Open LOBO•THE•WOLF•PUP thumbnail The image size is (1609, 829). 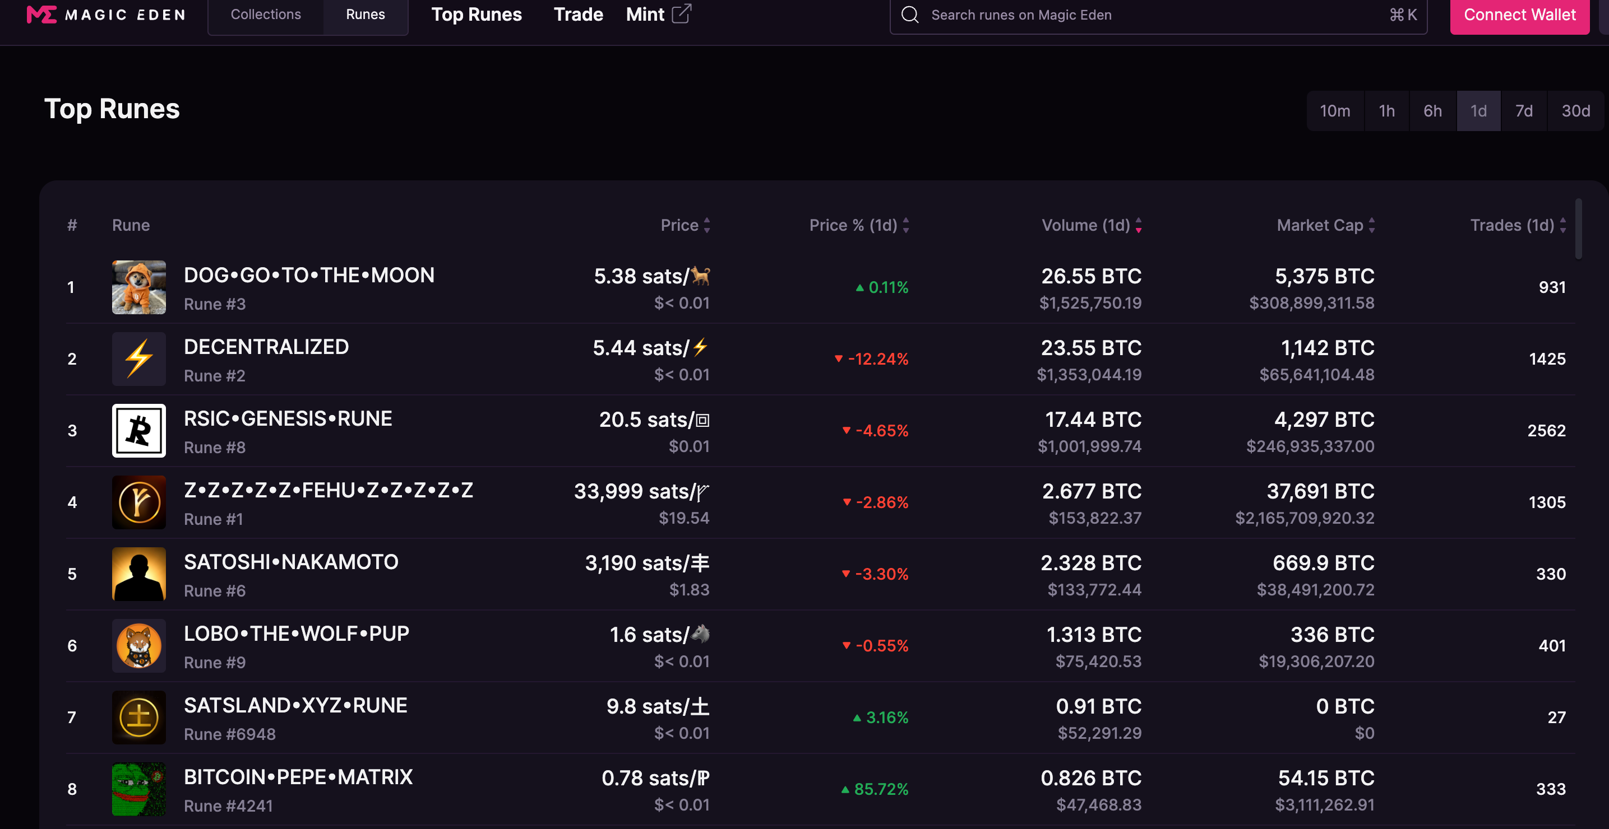click(138, 645)
